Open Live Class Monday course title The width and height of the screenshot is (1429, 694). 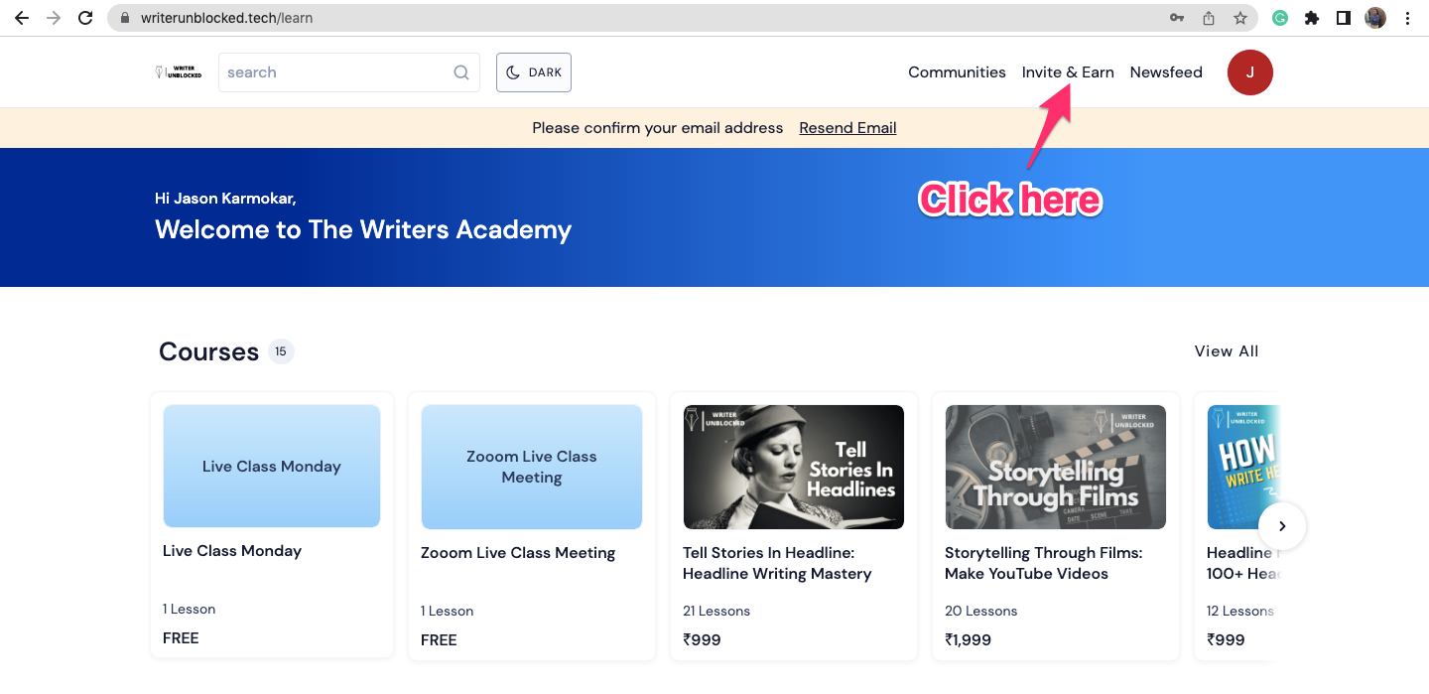pyautogui.click(x=232, y=551)
